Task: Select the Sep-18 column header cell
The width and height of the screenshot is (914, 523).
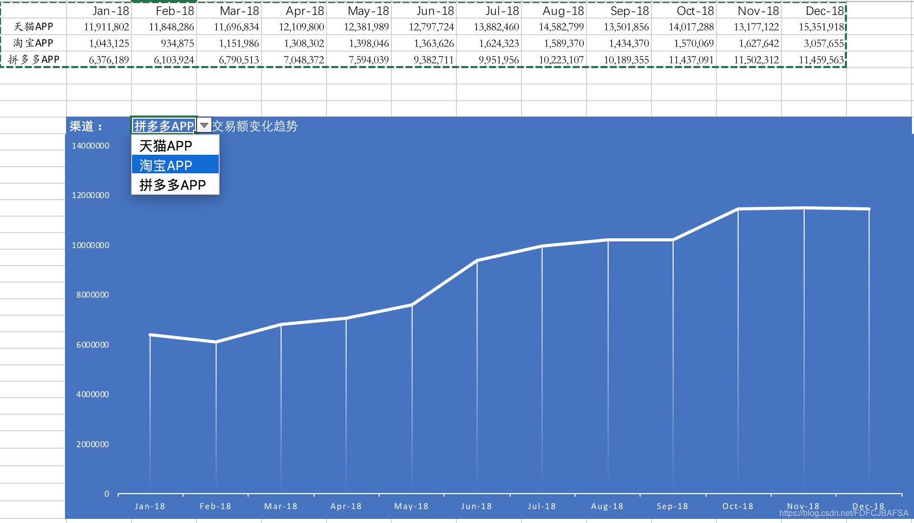Action: 619,10
